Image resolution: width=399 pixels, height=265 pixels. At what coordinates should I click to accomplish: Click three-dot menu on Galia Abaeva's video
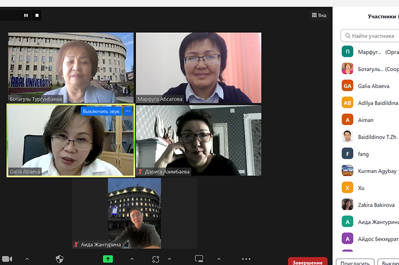pyautogui.click(x=128, y=111)
